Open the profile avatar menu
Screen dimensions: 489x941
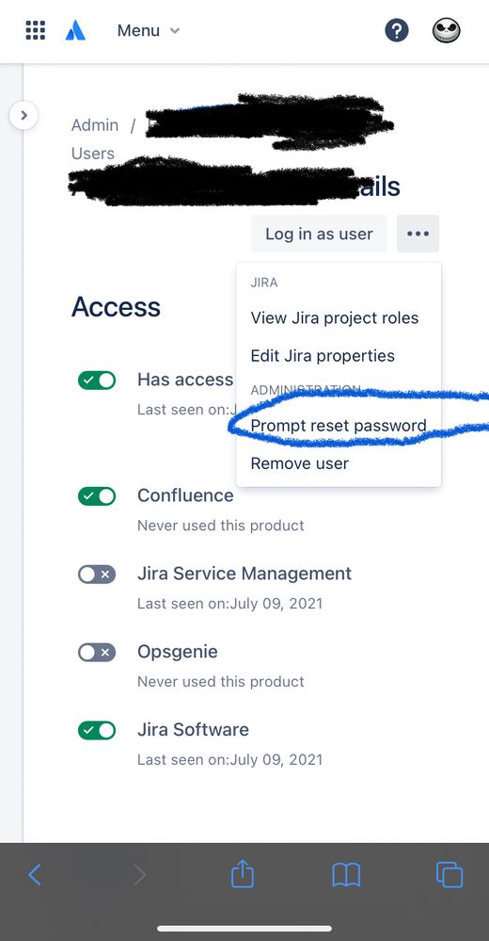coord(447,30)
